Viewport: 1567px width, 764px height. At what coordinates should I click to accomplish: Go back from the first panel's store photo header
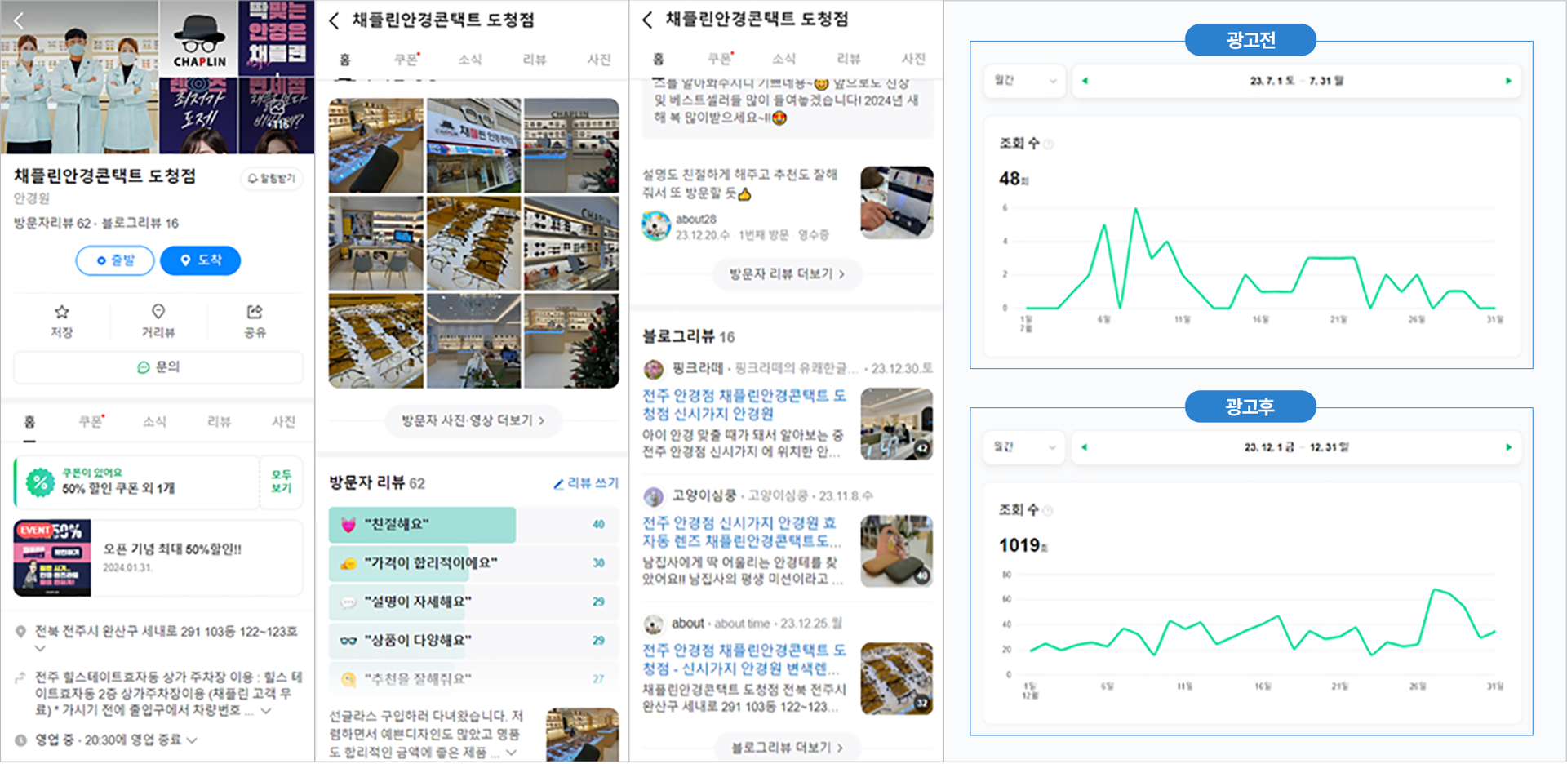click(x=20, y=20)
